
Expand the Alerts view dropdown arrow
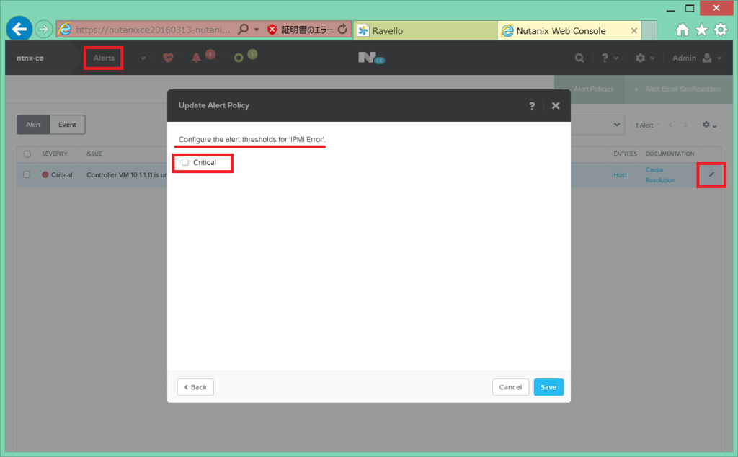point(143,58)
